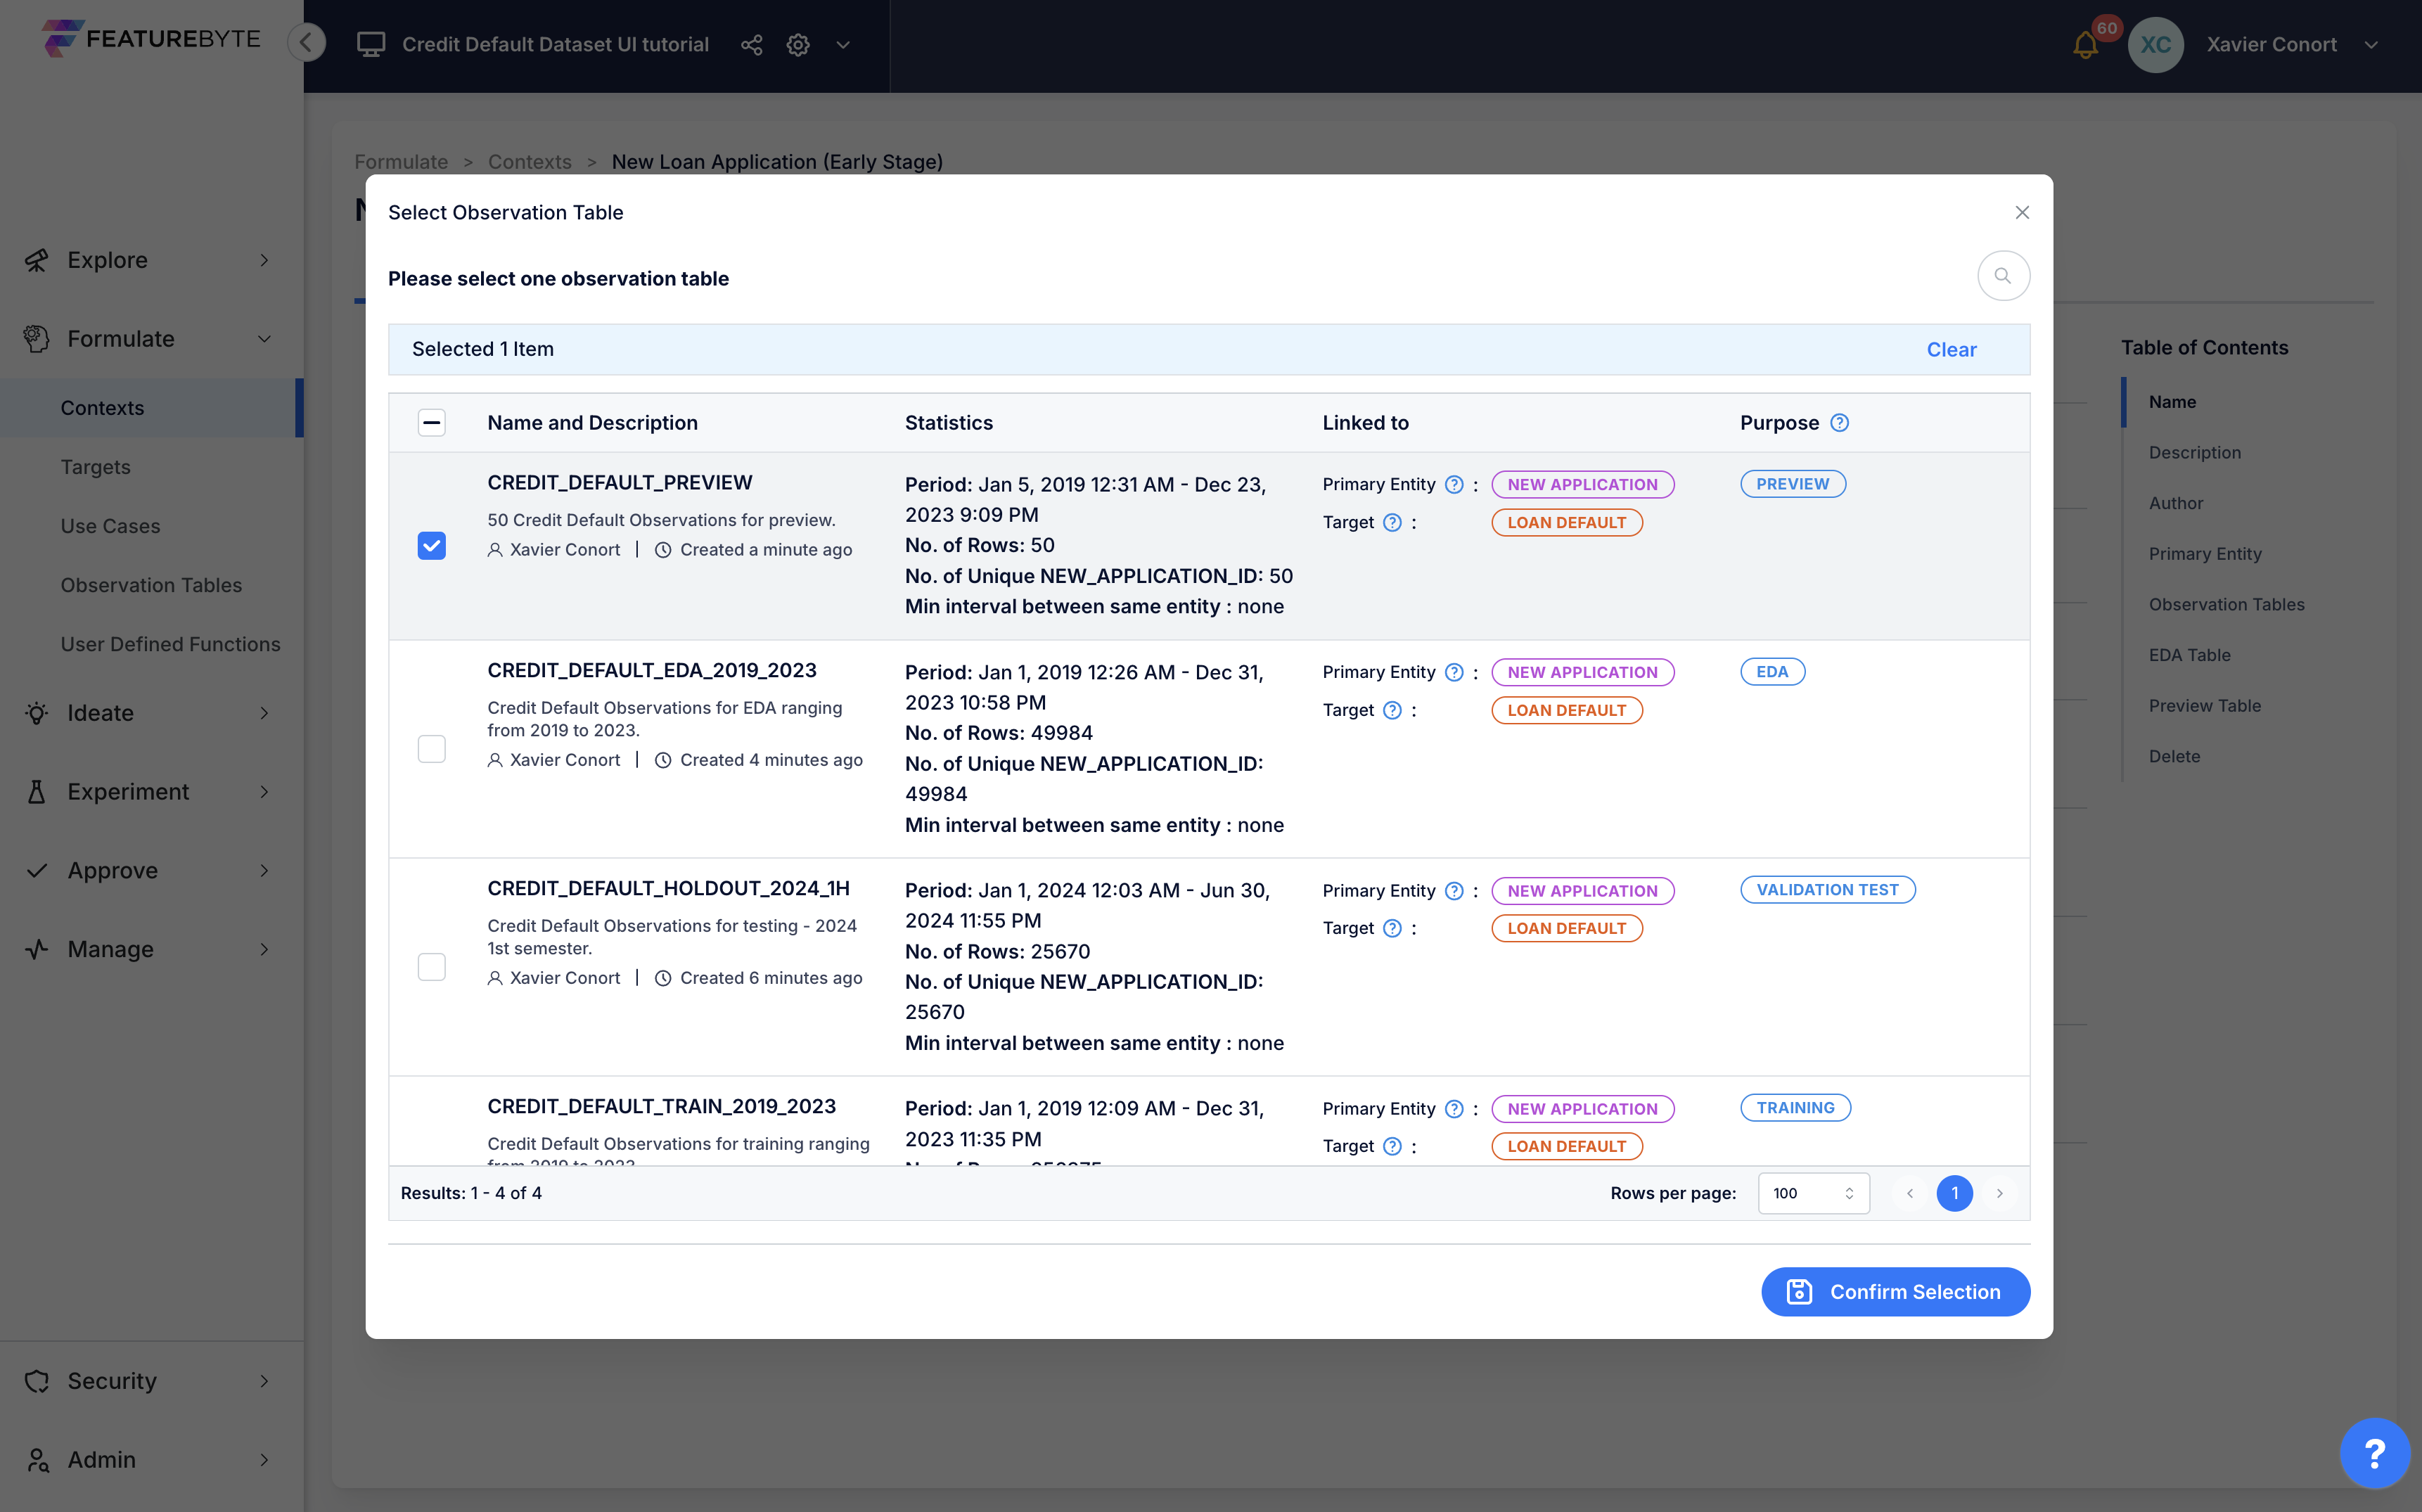Click the Admin user icon
The image size is (2422, 1512).
pos(37,1460)
